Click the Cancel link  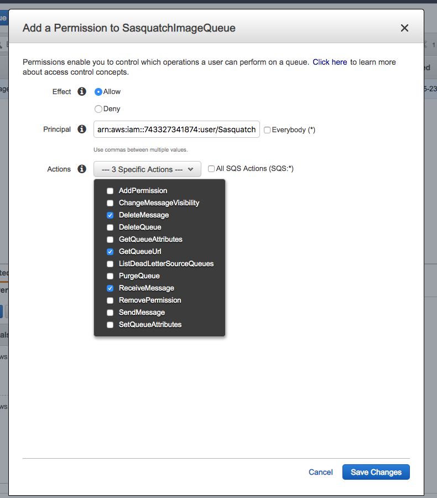click(321, 473)
